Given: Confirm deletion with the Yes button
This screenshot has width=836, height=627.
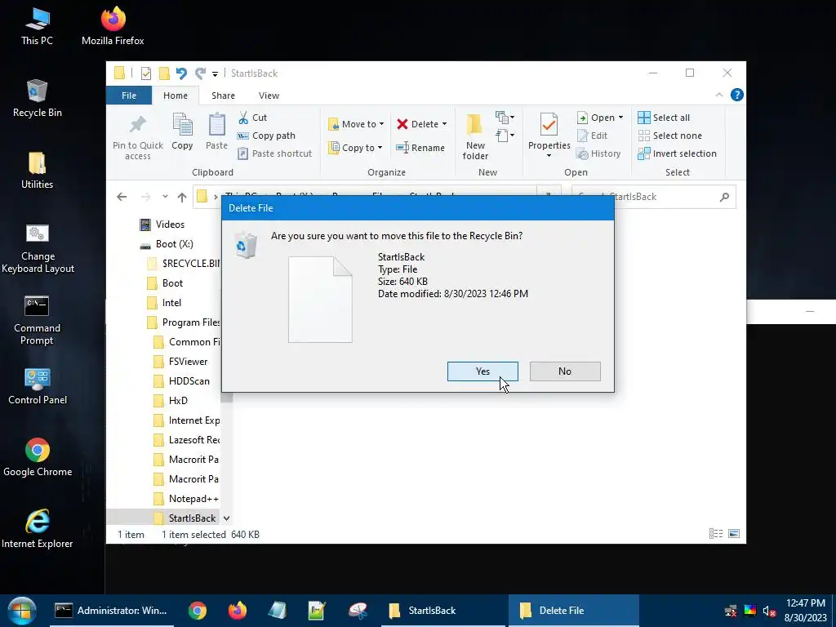Looking at the screenshot, I should 482,371.
